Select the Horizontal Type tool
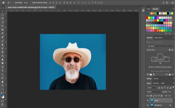 [2, 71]
